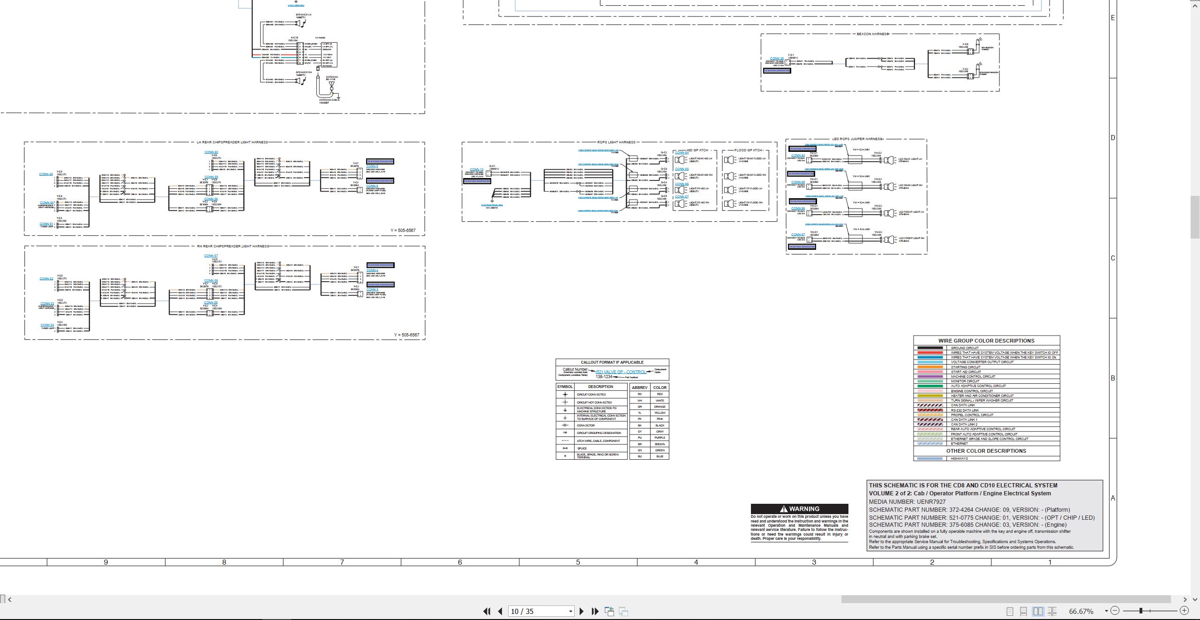Click the zoom out minus icon
This screenshot has width=1200, height=620.
coord(1115,611)
